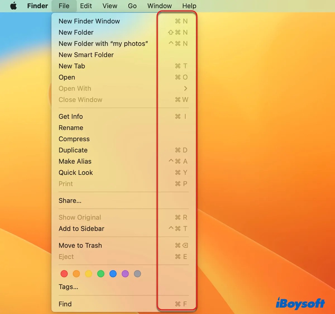335x314 pixels.
Task: Click the "Rename" option
Action: [71, 128]
